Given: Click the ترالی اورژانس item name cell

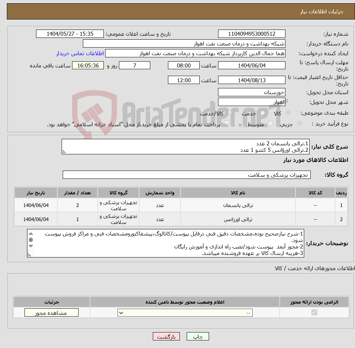Looking at the screenshot, I should [238, 219].
